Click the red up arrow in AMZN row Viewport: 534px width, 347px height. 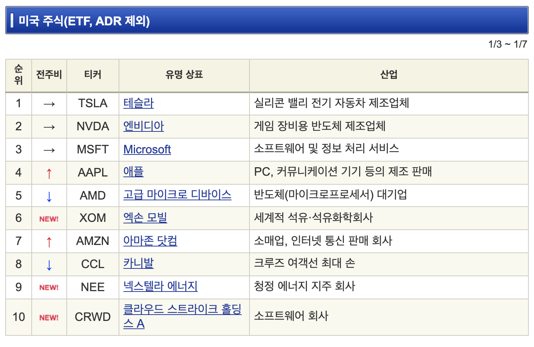coord(49,242)
